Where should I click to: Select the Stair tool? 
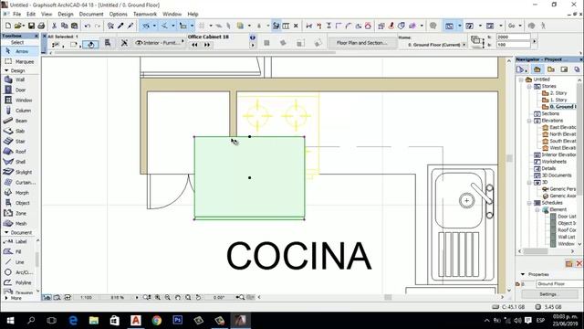click(19, 142)
